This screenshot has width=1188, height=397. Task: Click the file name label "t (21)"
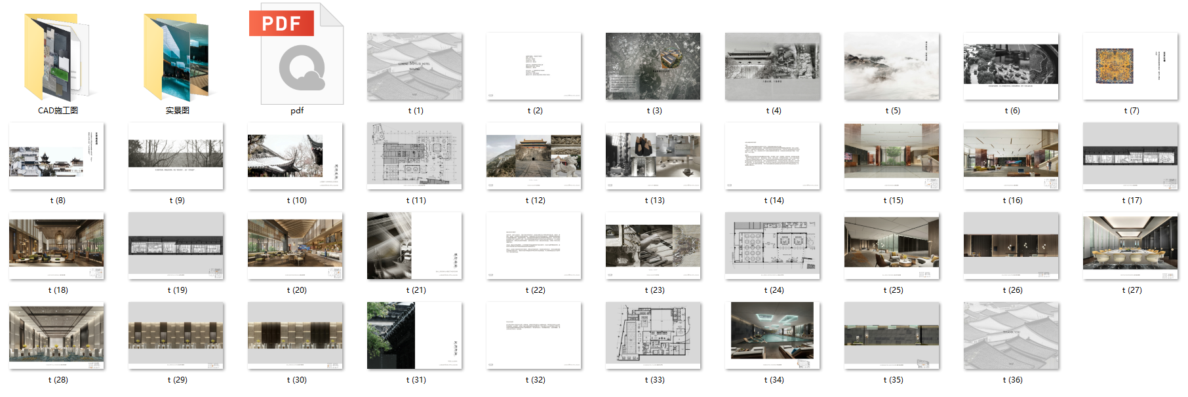[416, 290]
